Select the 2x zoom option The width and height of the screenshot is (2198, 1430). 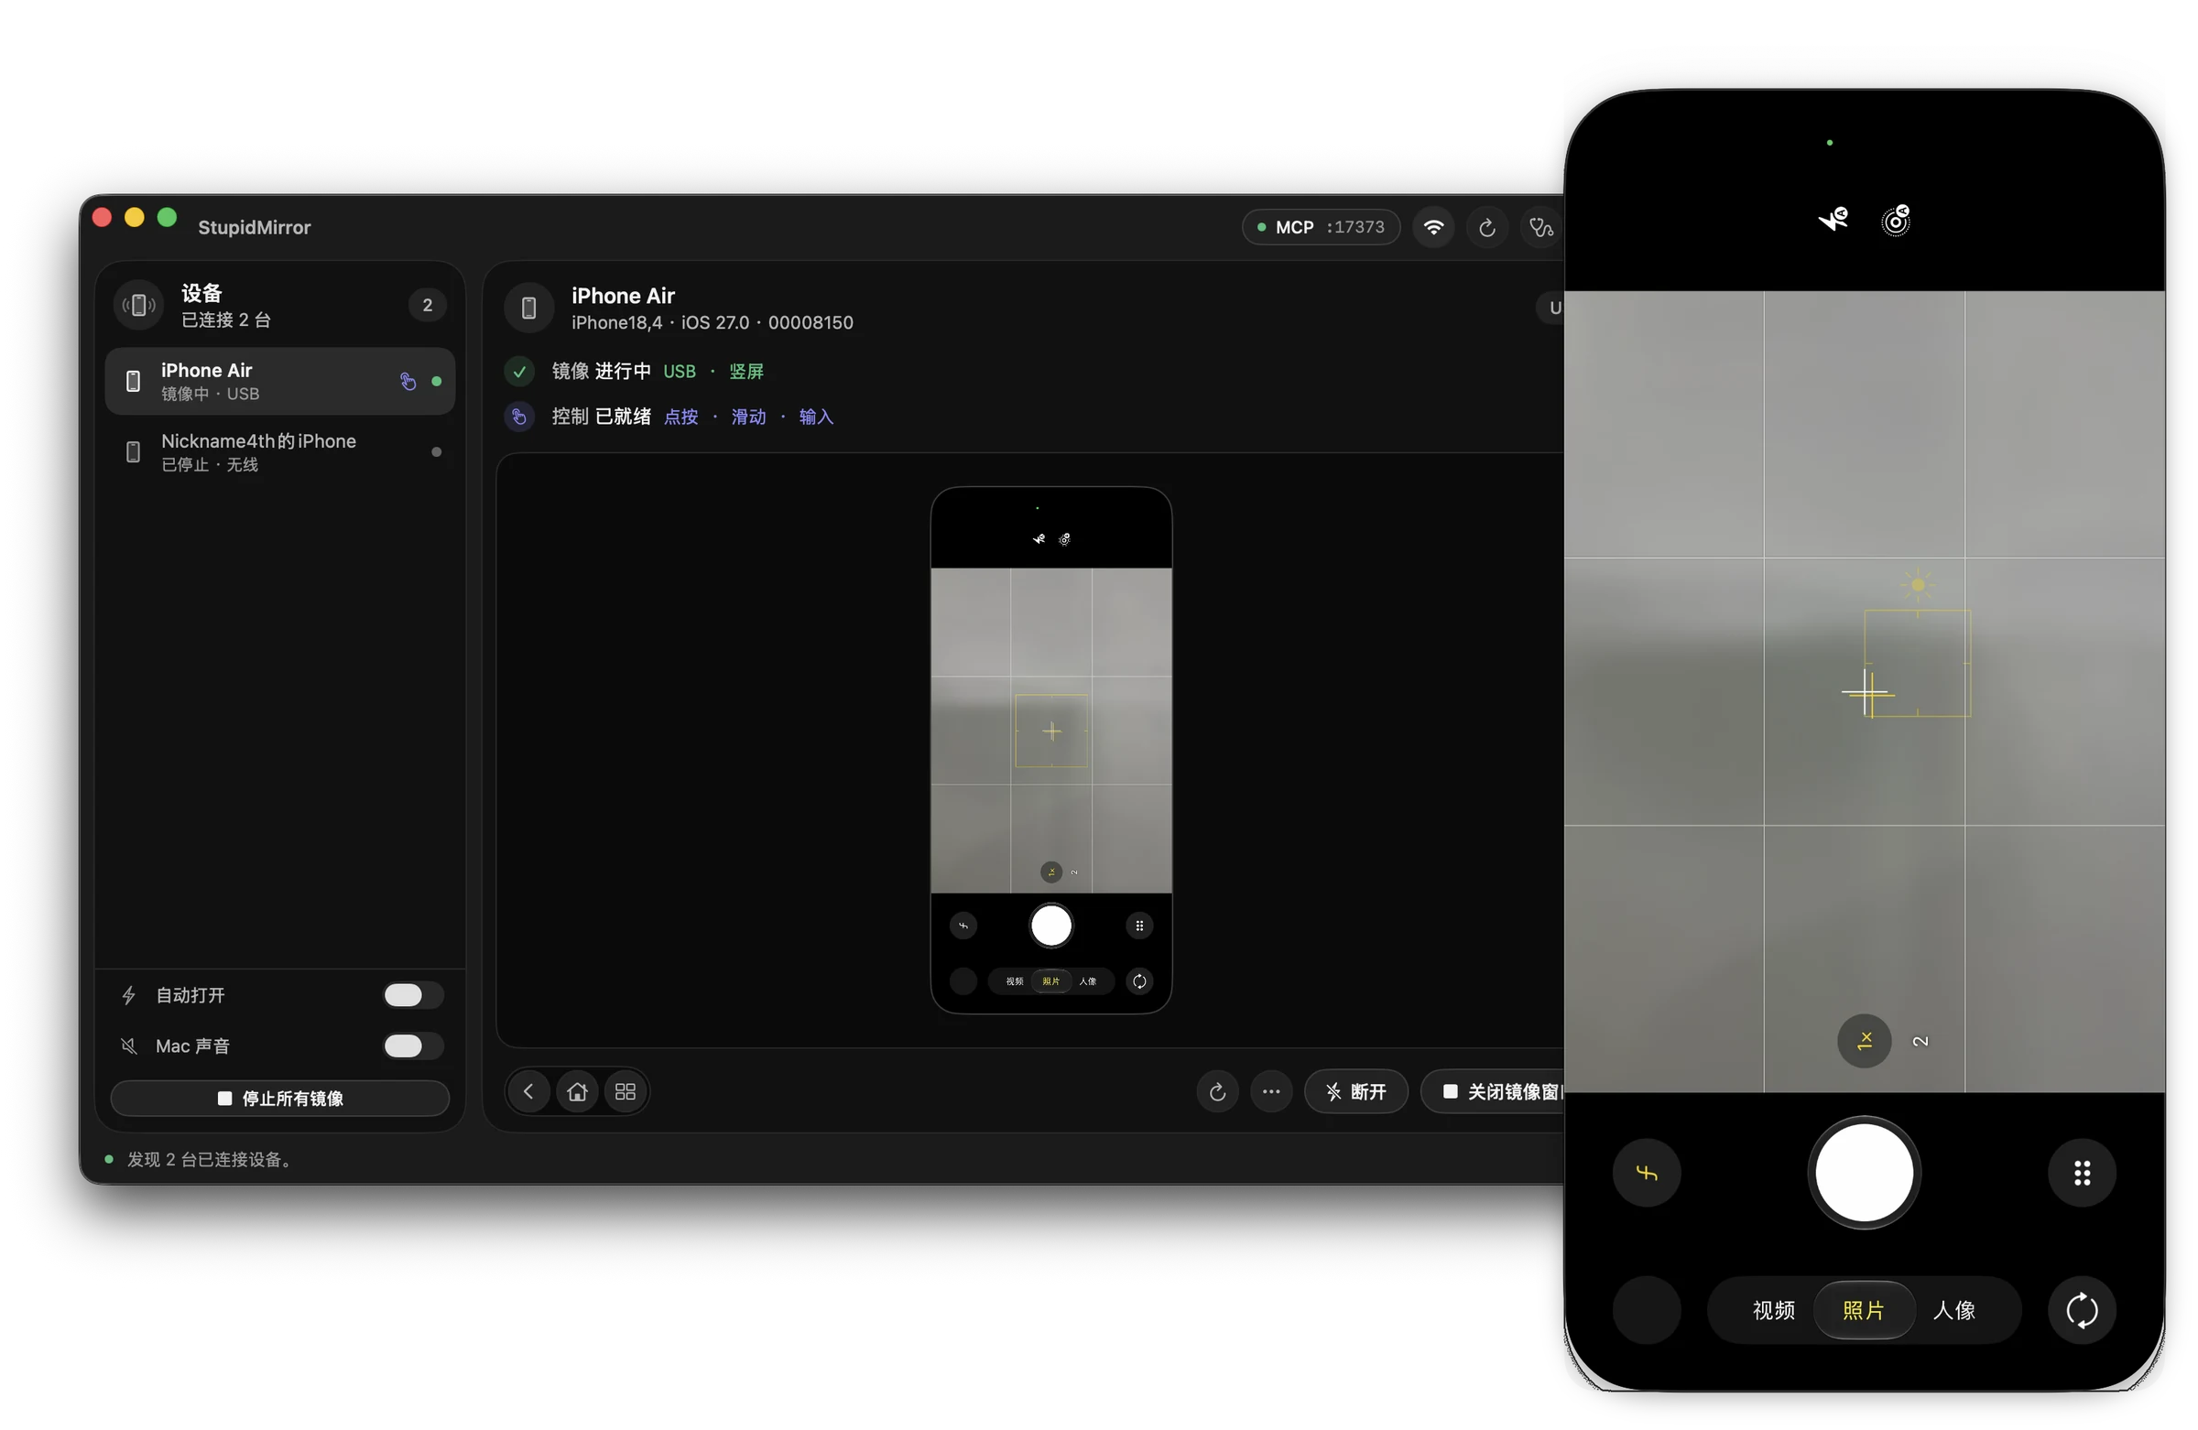tap(1920, 1041)
